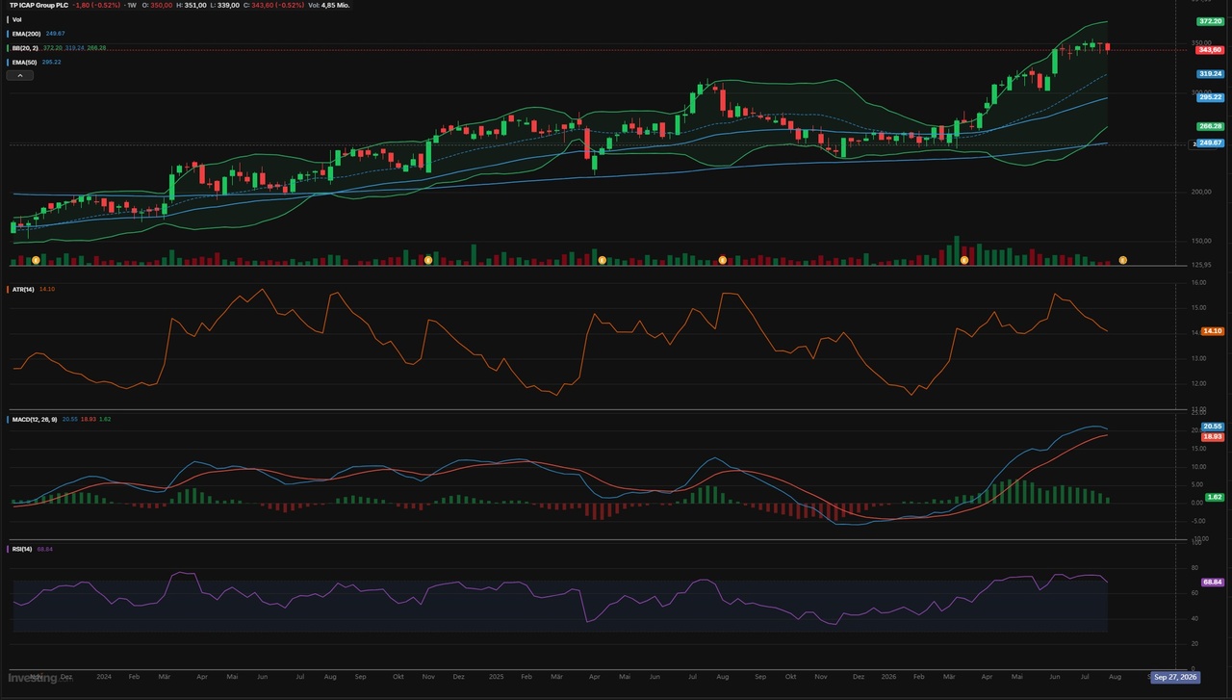
Task: Click the blue 20.55 MACD value tag
Action: 1212,426
